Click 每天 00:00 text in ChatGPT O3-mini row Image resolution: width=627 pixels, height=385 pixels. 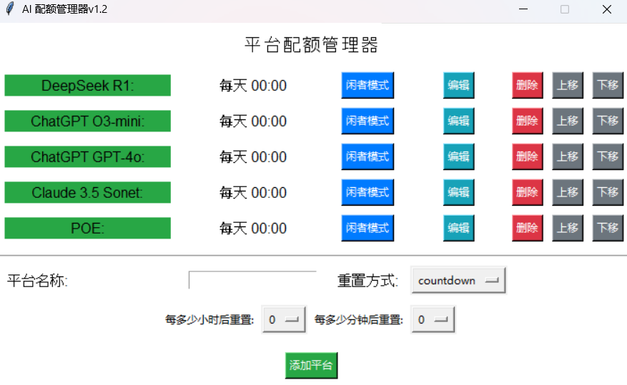point(252,121)
